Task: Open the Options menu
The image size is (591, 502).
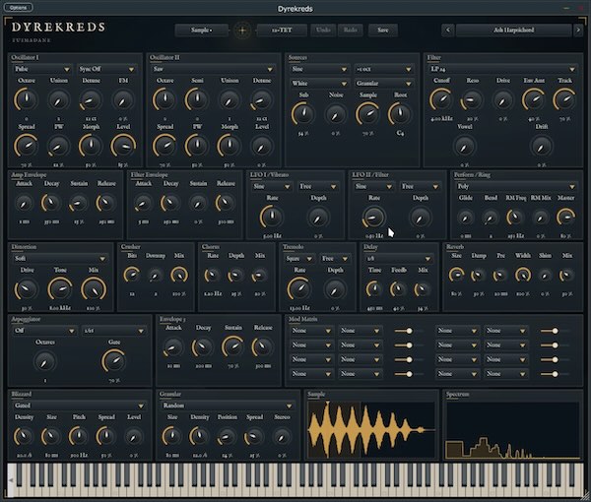Action: pyautogui.click(x=18, y=8)
